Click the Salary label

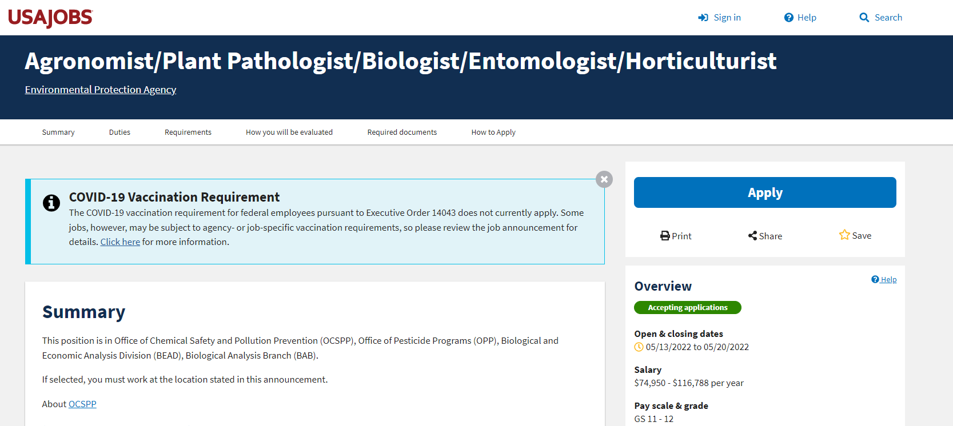(x=648, y=370)
